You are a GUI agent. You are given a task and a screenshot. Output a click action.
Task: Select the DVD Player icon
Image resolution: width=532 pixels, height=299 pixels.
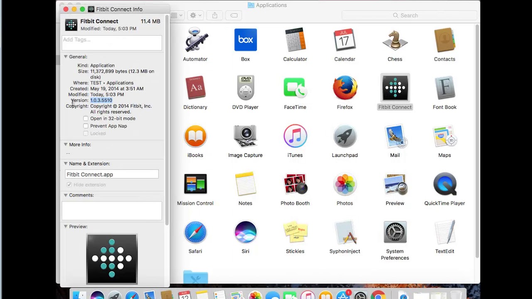click(x=245, y=88)
